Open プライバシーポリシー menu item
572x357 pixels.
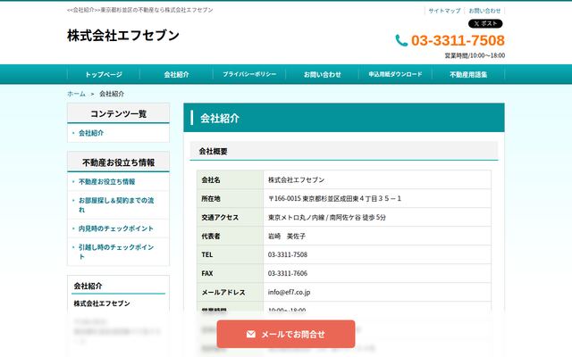pyautogui.click(x=249, y=74)
